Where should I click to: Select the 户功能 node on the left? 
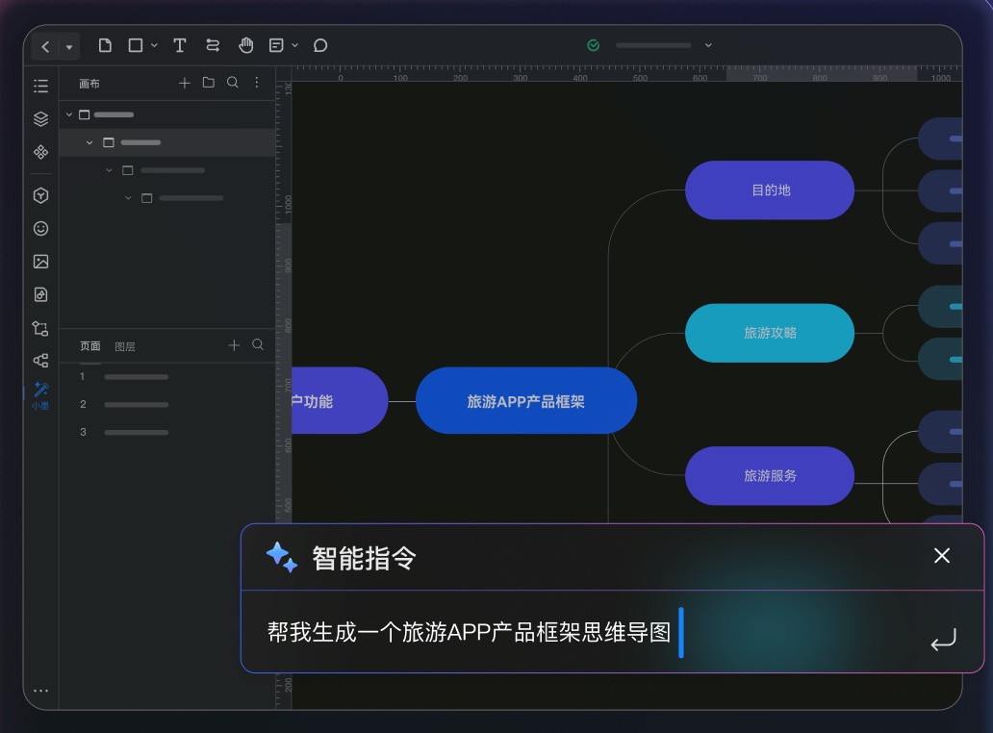click(x=340, y=401)
